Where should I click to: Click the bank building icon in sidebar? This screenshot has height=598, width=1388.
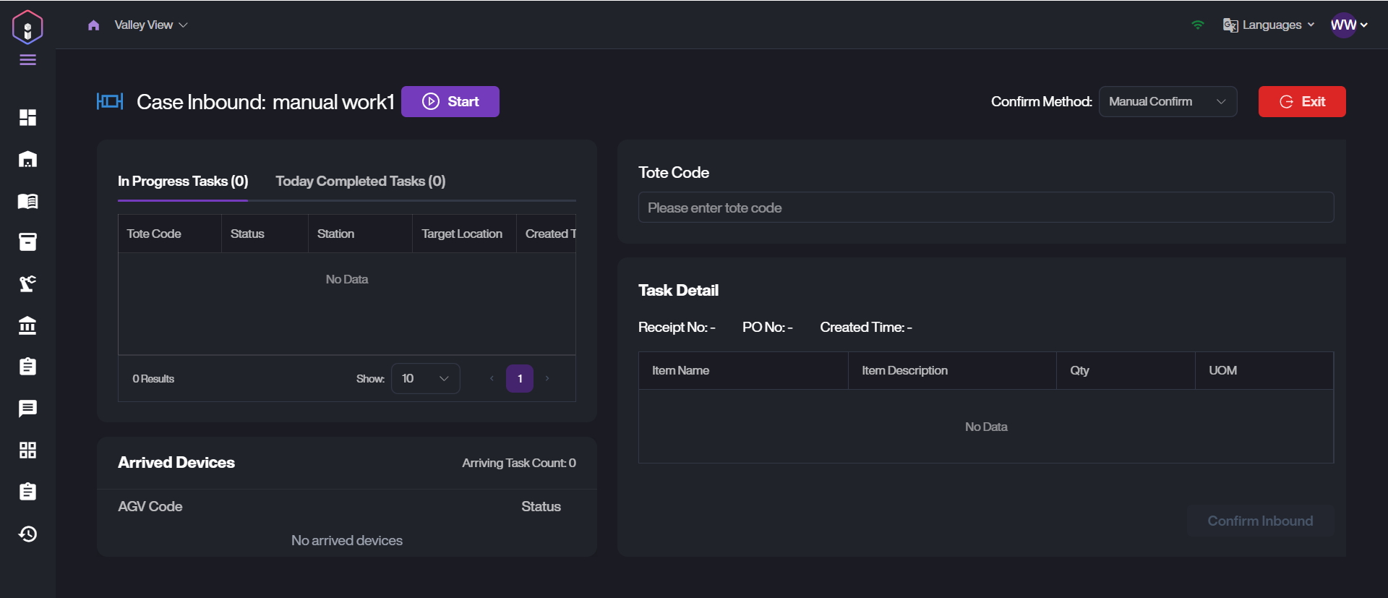pos(27,325)
